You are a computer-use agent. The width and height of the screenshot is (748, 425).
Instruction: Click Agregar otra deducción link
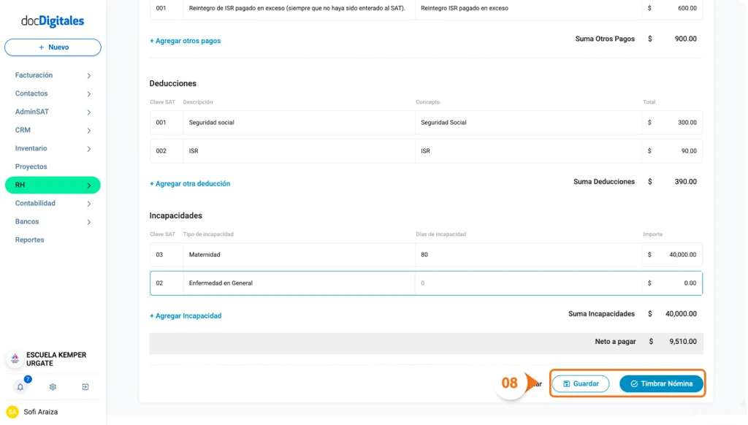(190, 183)
